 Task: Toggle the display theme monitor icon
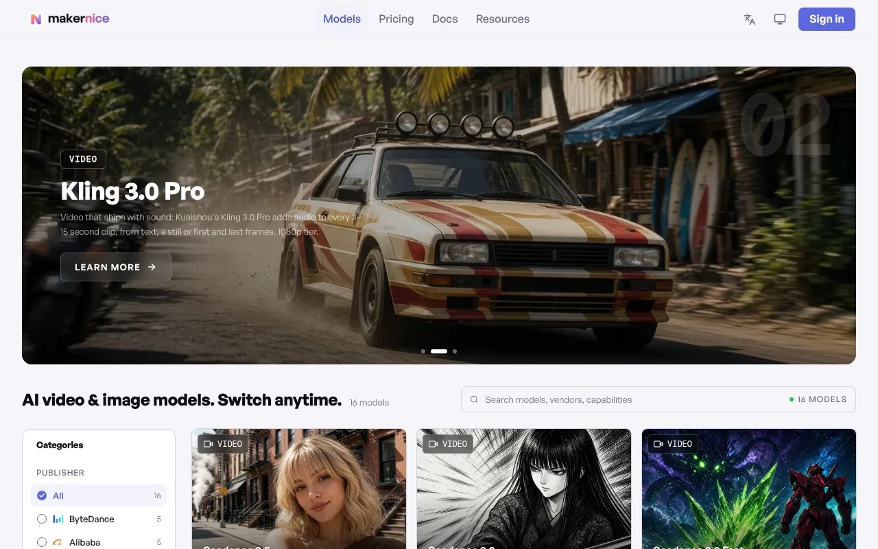pyautogui.click(x=780, y=19)
